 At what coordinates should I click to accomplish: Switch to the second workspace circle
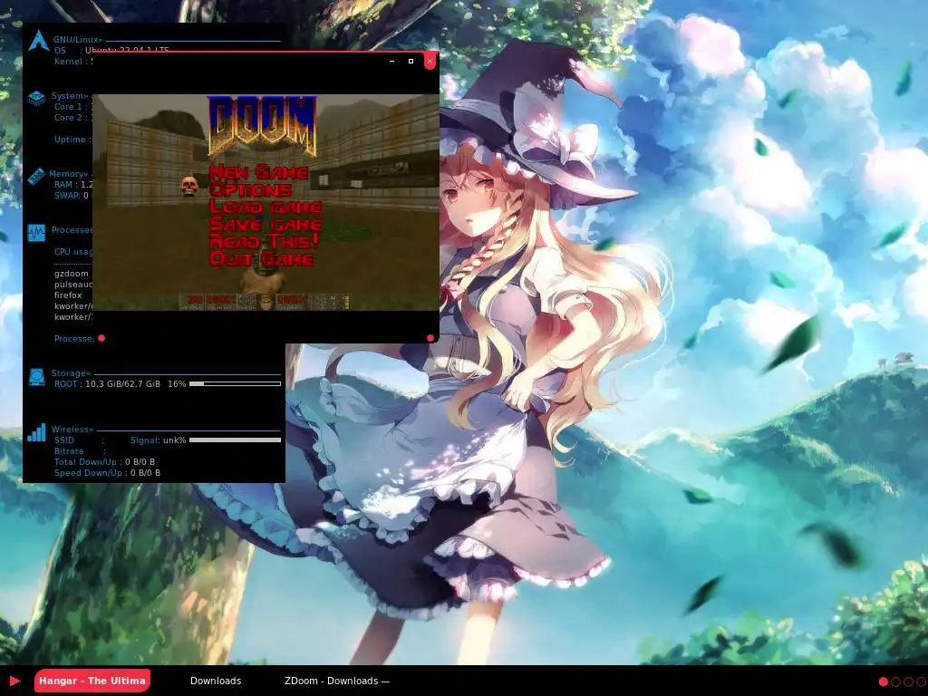pos(895,681)
